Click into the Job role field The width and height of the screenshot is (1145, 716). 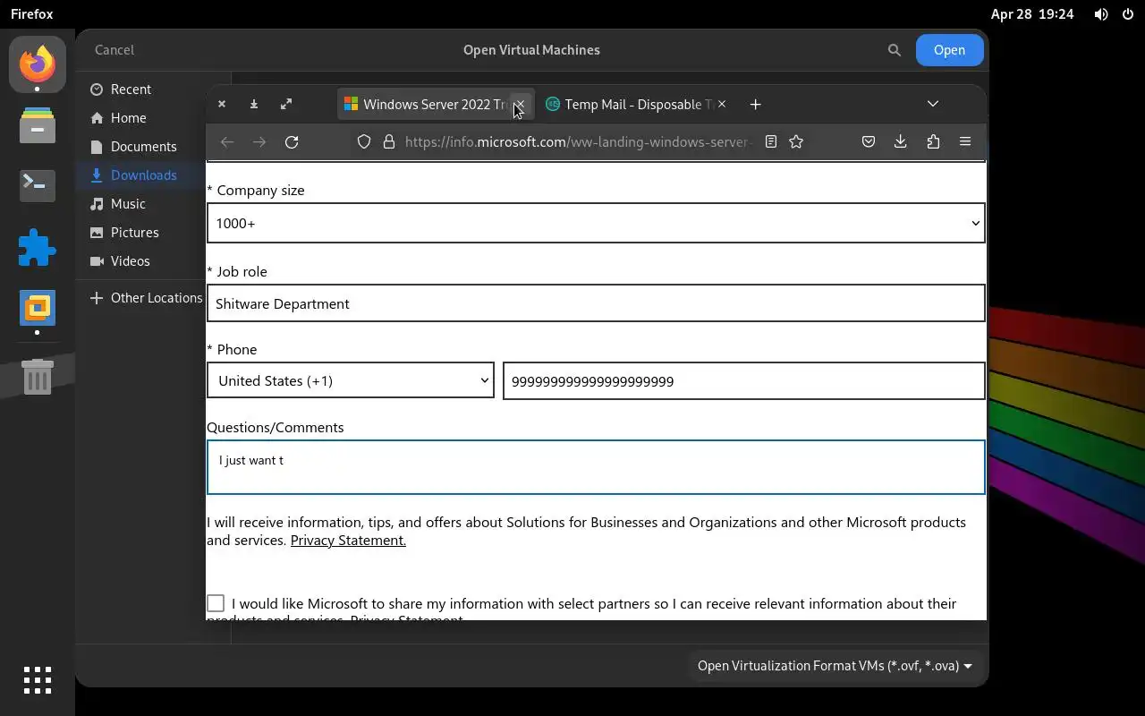[596, 303]
